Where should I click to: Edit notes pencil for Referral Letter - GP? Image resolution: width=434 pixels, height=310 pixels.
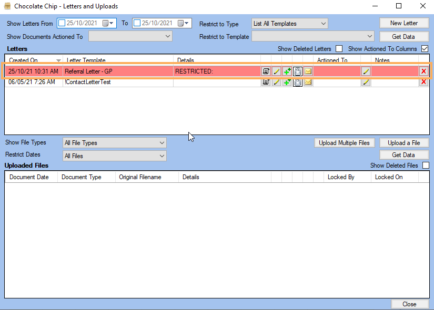point(366,71)
